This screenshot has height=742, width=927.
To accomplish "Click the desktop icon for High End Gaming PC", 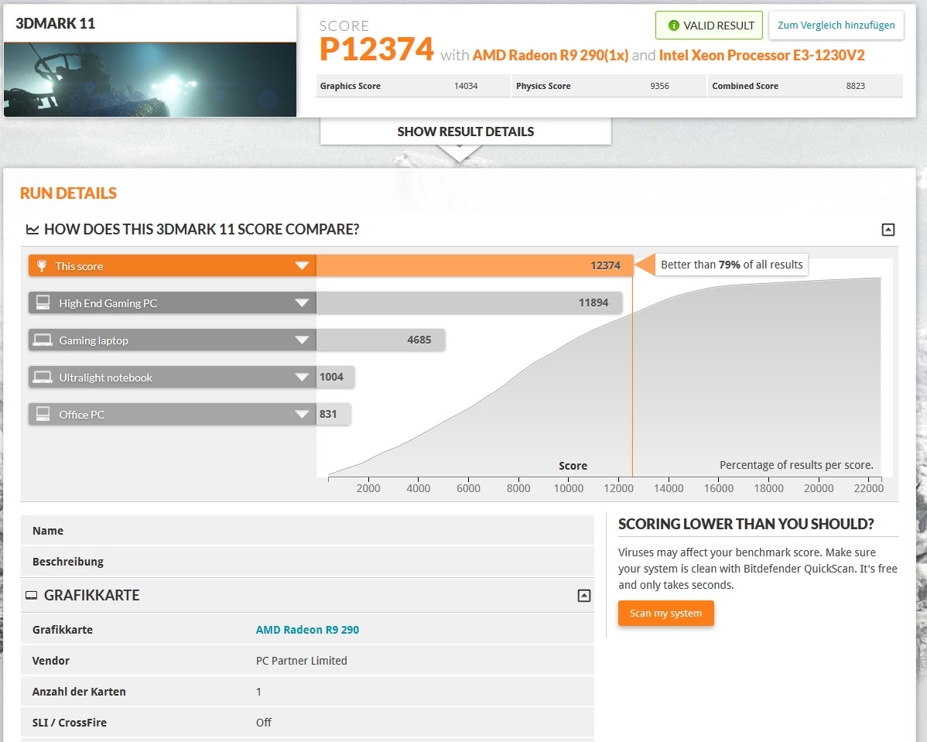I will click(43, 303).
